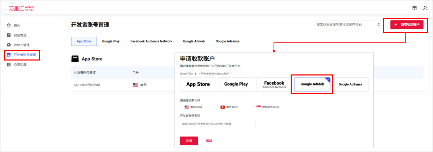The width and height of the screenshot is (433, 152).
Task: Click the icon beside 交易明细
Action: coord(9,64)
